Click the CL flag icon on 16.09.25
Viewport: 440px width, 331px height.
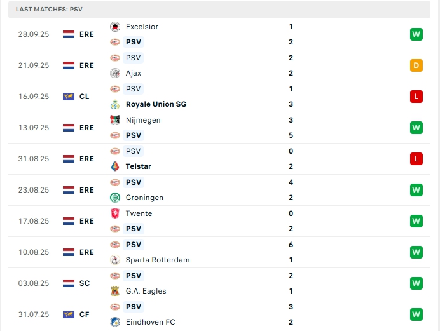click(69, 97)
